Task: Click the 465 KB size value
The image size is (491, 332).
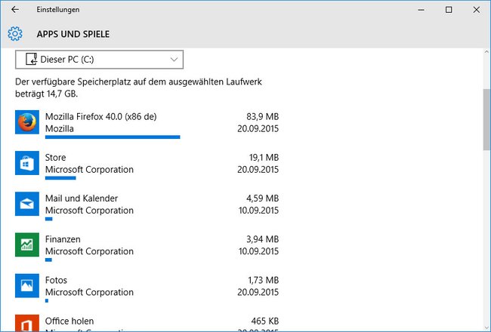Action: pyautogui.click(x=264, y=321)
